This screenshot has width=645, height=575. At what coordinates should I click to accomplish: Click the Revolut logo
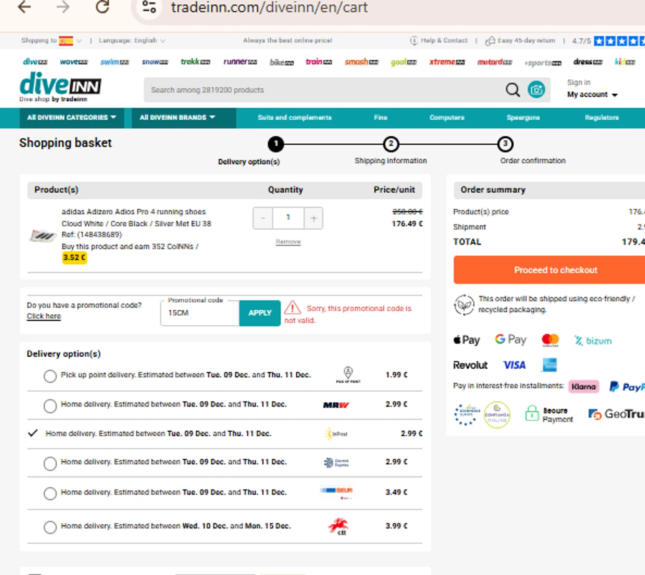click(x=470, y=365)
